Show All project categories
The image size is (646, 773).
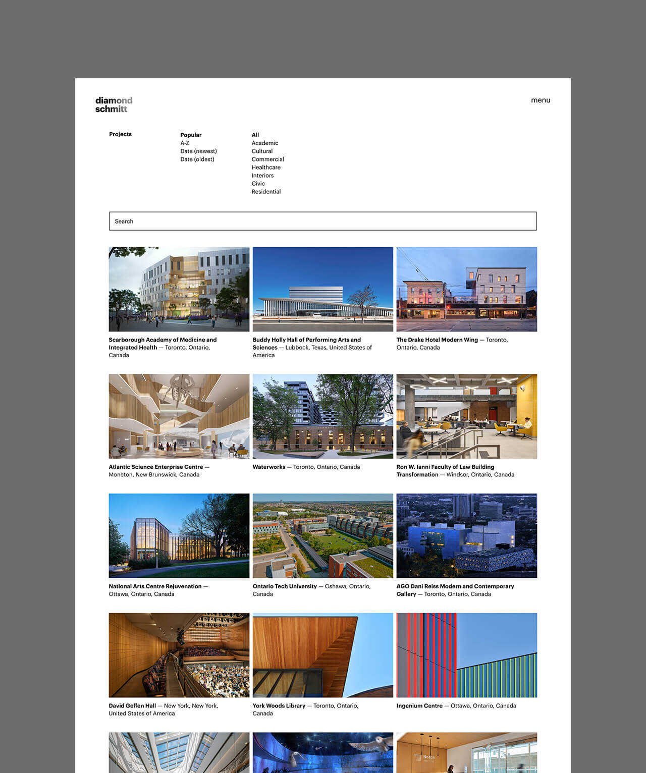(255, 135)
